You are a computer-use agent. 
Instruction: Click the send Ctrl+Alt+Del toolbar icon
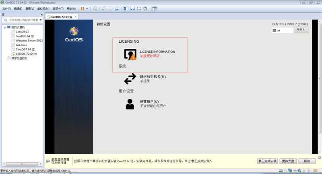95,8
